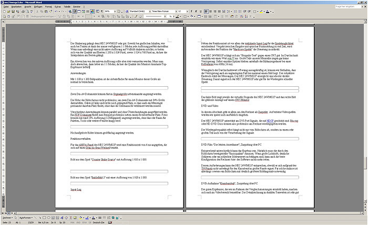Open the Zeichnen drawing menu dropdown

(7, 218)
